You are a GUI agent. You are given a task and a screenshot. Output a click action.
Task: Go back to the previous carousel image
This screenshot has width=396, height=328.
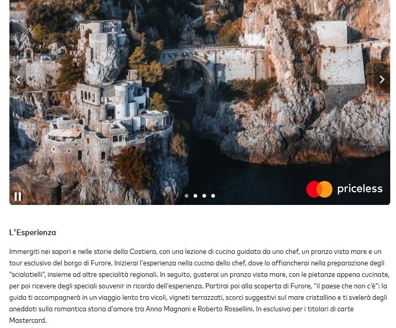[18, 80]
